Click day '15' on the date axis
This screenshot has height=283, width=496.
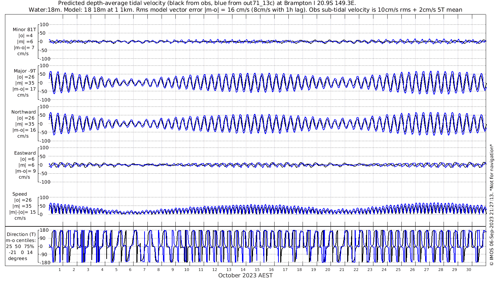click(257, 270)
